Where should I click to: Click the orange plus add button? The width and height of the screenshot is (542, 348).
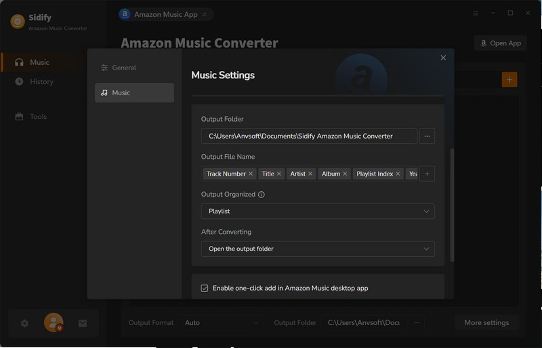[x=509, y=80]
